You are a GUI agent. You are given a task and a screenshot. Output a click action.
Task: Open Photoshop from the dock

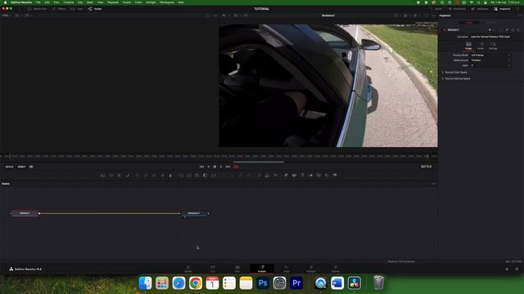coord(263,283)
